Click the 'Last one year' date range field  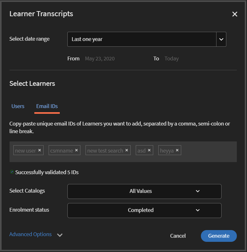(142, 39)
